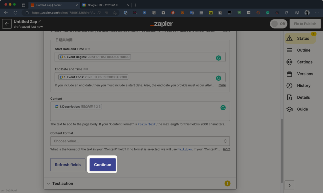Click the browser address bar URL
This screenshot has height=193, width=323.
63,13
